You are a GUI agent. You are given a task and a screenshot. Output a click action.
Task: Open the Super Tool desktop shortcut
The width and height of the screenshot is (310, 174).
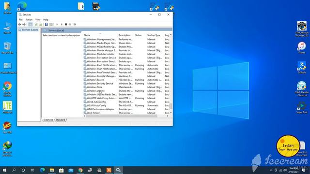[302, 107]
